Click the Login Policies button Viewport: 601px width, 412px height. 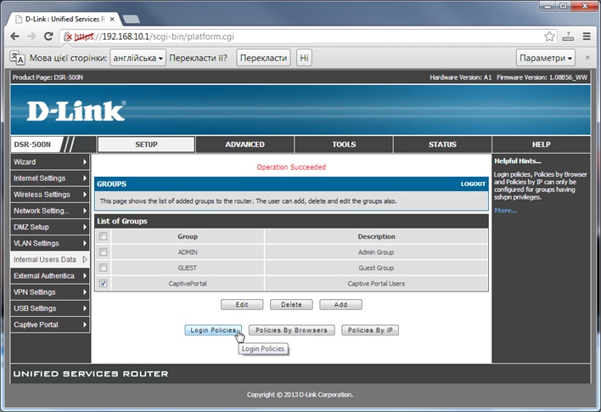coord(212,330)
